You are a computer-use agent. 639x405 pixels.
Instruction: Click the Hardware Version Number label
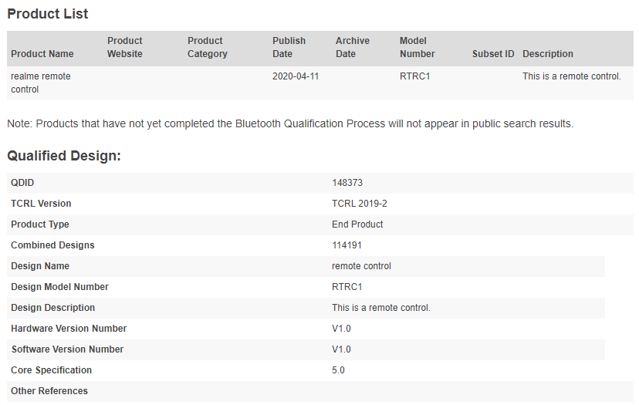click(69, 328)
